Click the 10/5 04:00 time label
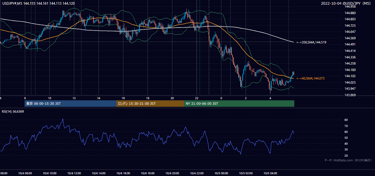The width and height of the screenshot is (375, 176). point(271,173)
